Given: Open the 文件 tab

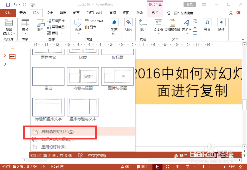Looking at the screenshot, I should point(8,13).
